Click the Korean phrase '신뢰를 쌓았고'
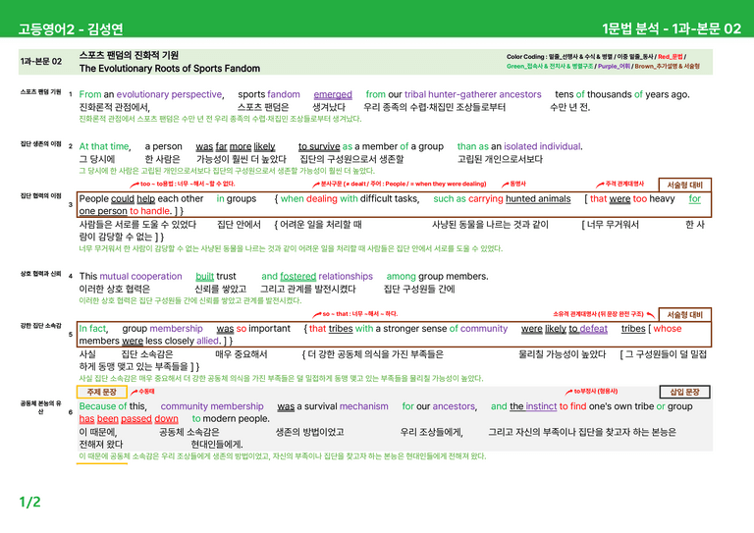The height and width of the screenshot is (533, 754). [220, 289]
